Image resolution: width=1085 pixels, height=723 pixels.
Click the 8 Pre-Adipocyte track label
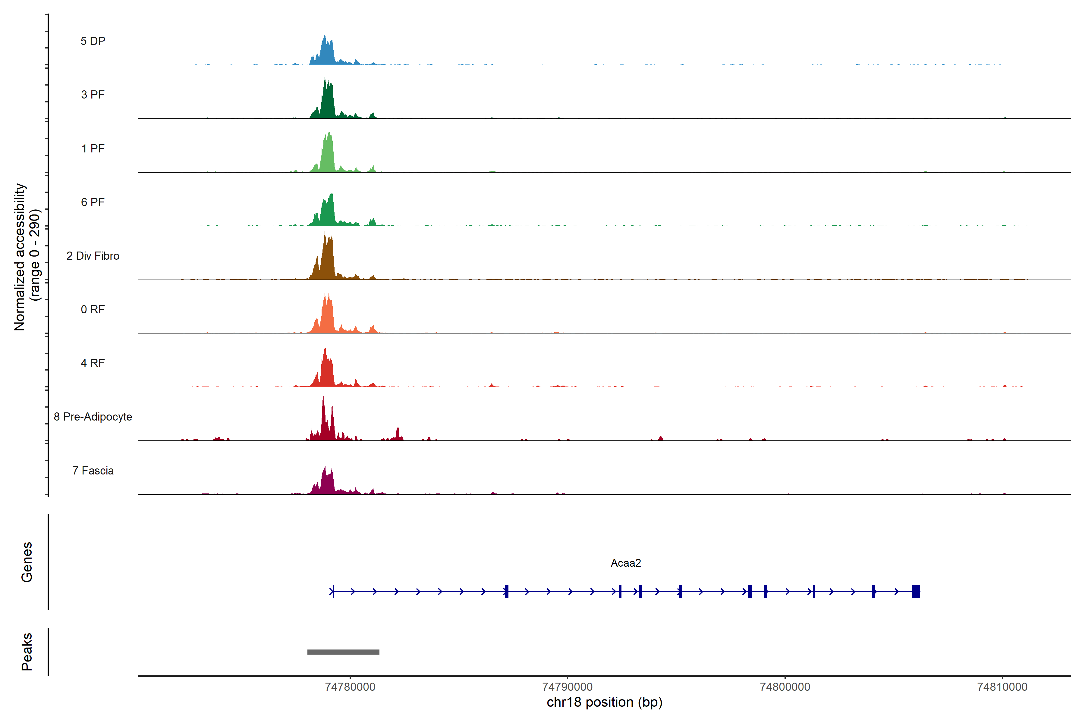[x=93, y=416]
